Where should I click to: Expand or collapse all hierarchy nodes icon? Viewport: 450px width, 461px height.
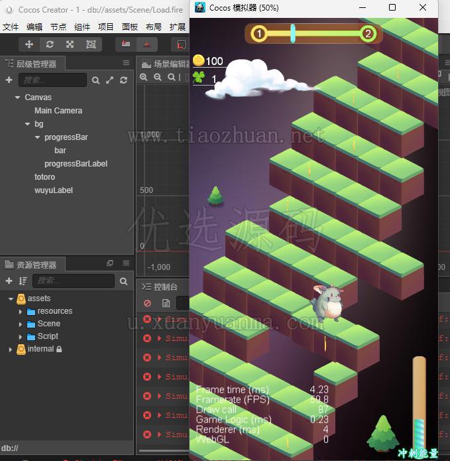(x=109, y=80)
